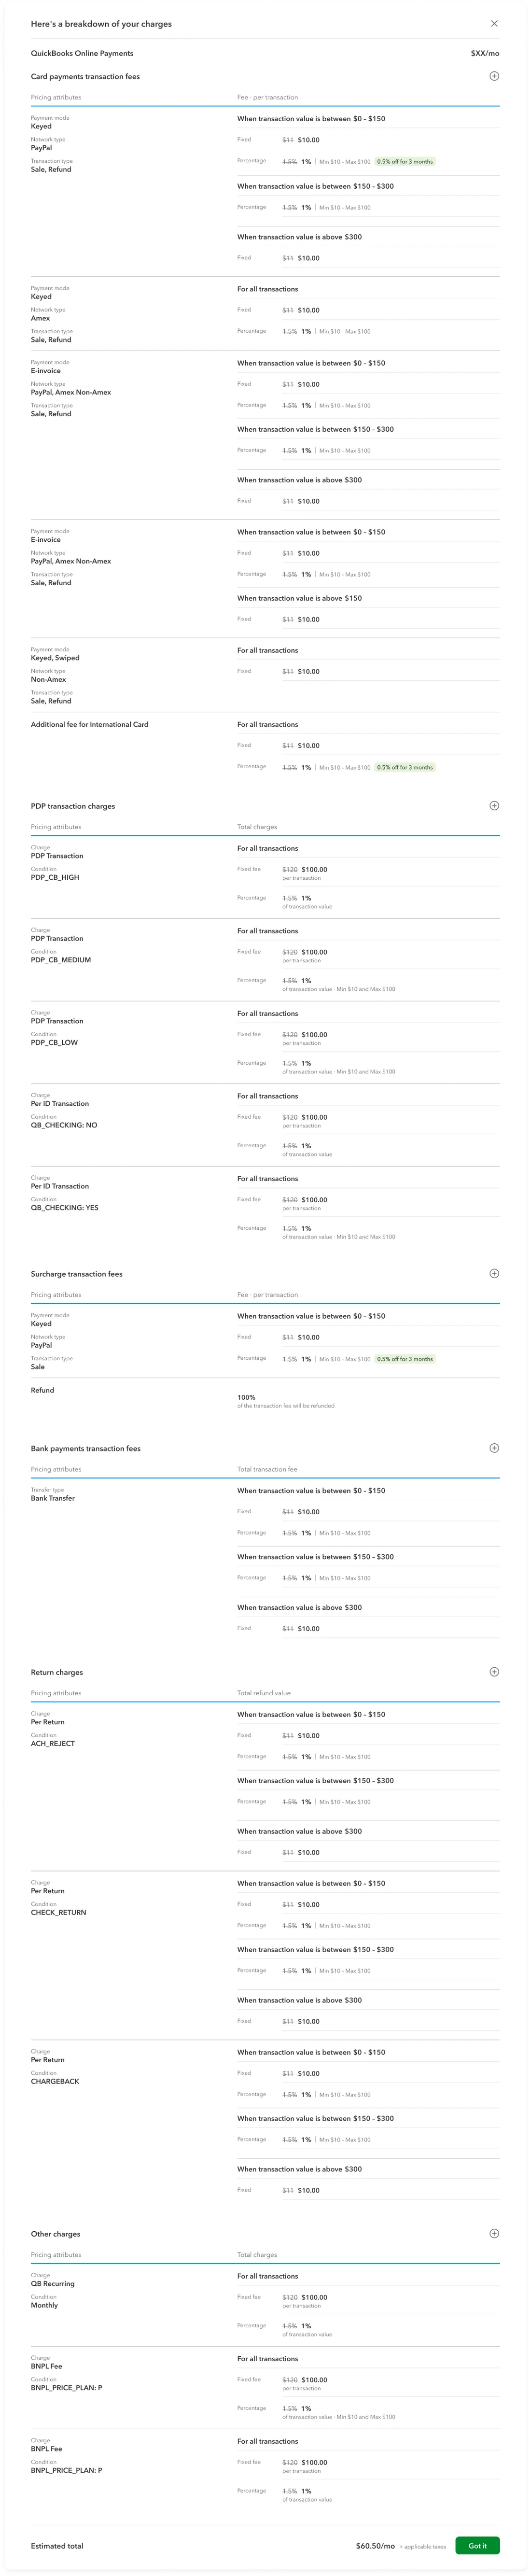Click "When transaction value is above $150" heading
Screen dimensions: 531x2576
point(300,598)
